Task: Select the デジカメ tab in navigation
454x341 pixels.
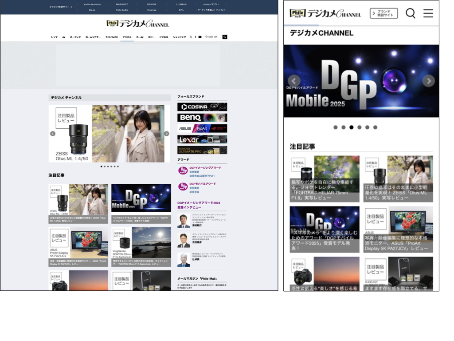Action: click(x=127, y=37)
